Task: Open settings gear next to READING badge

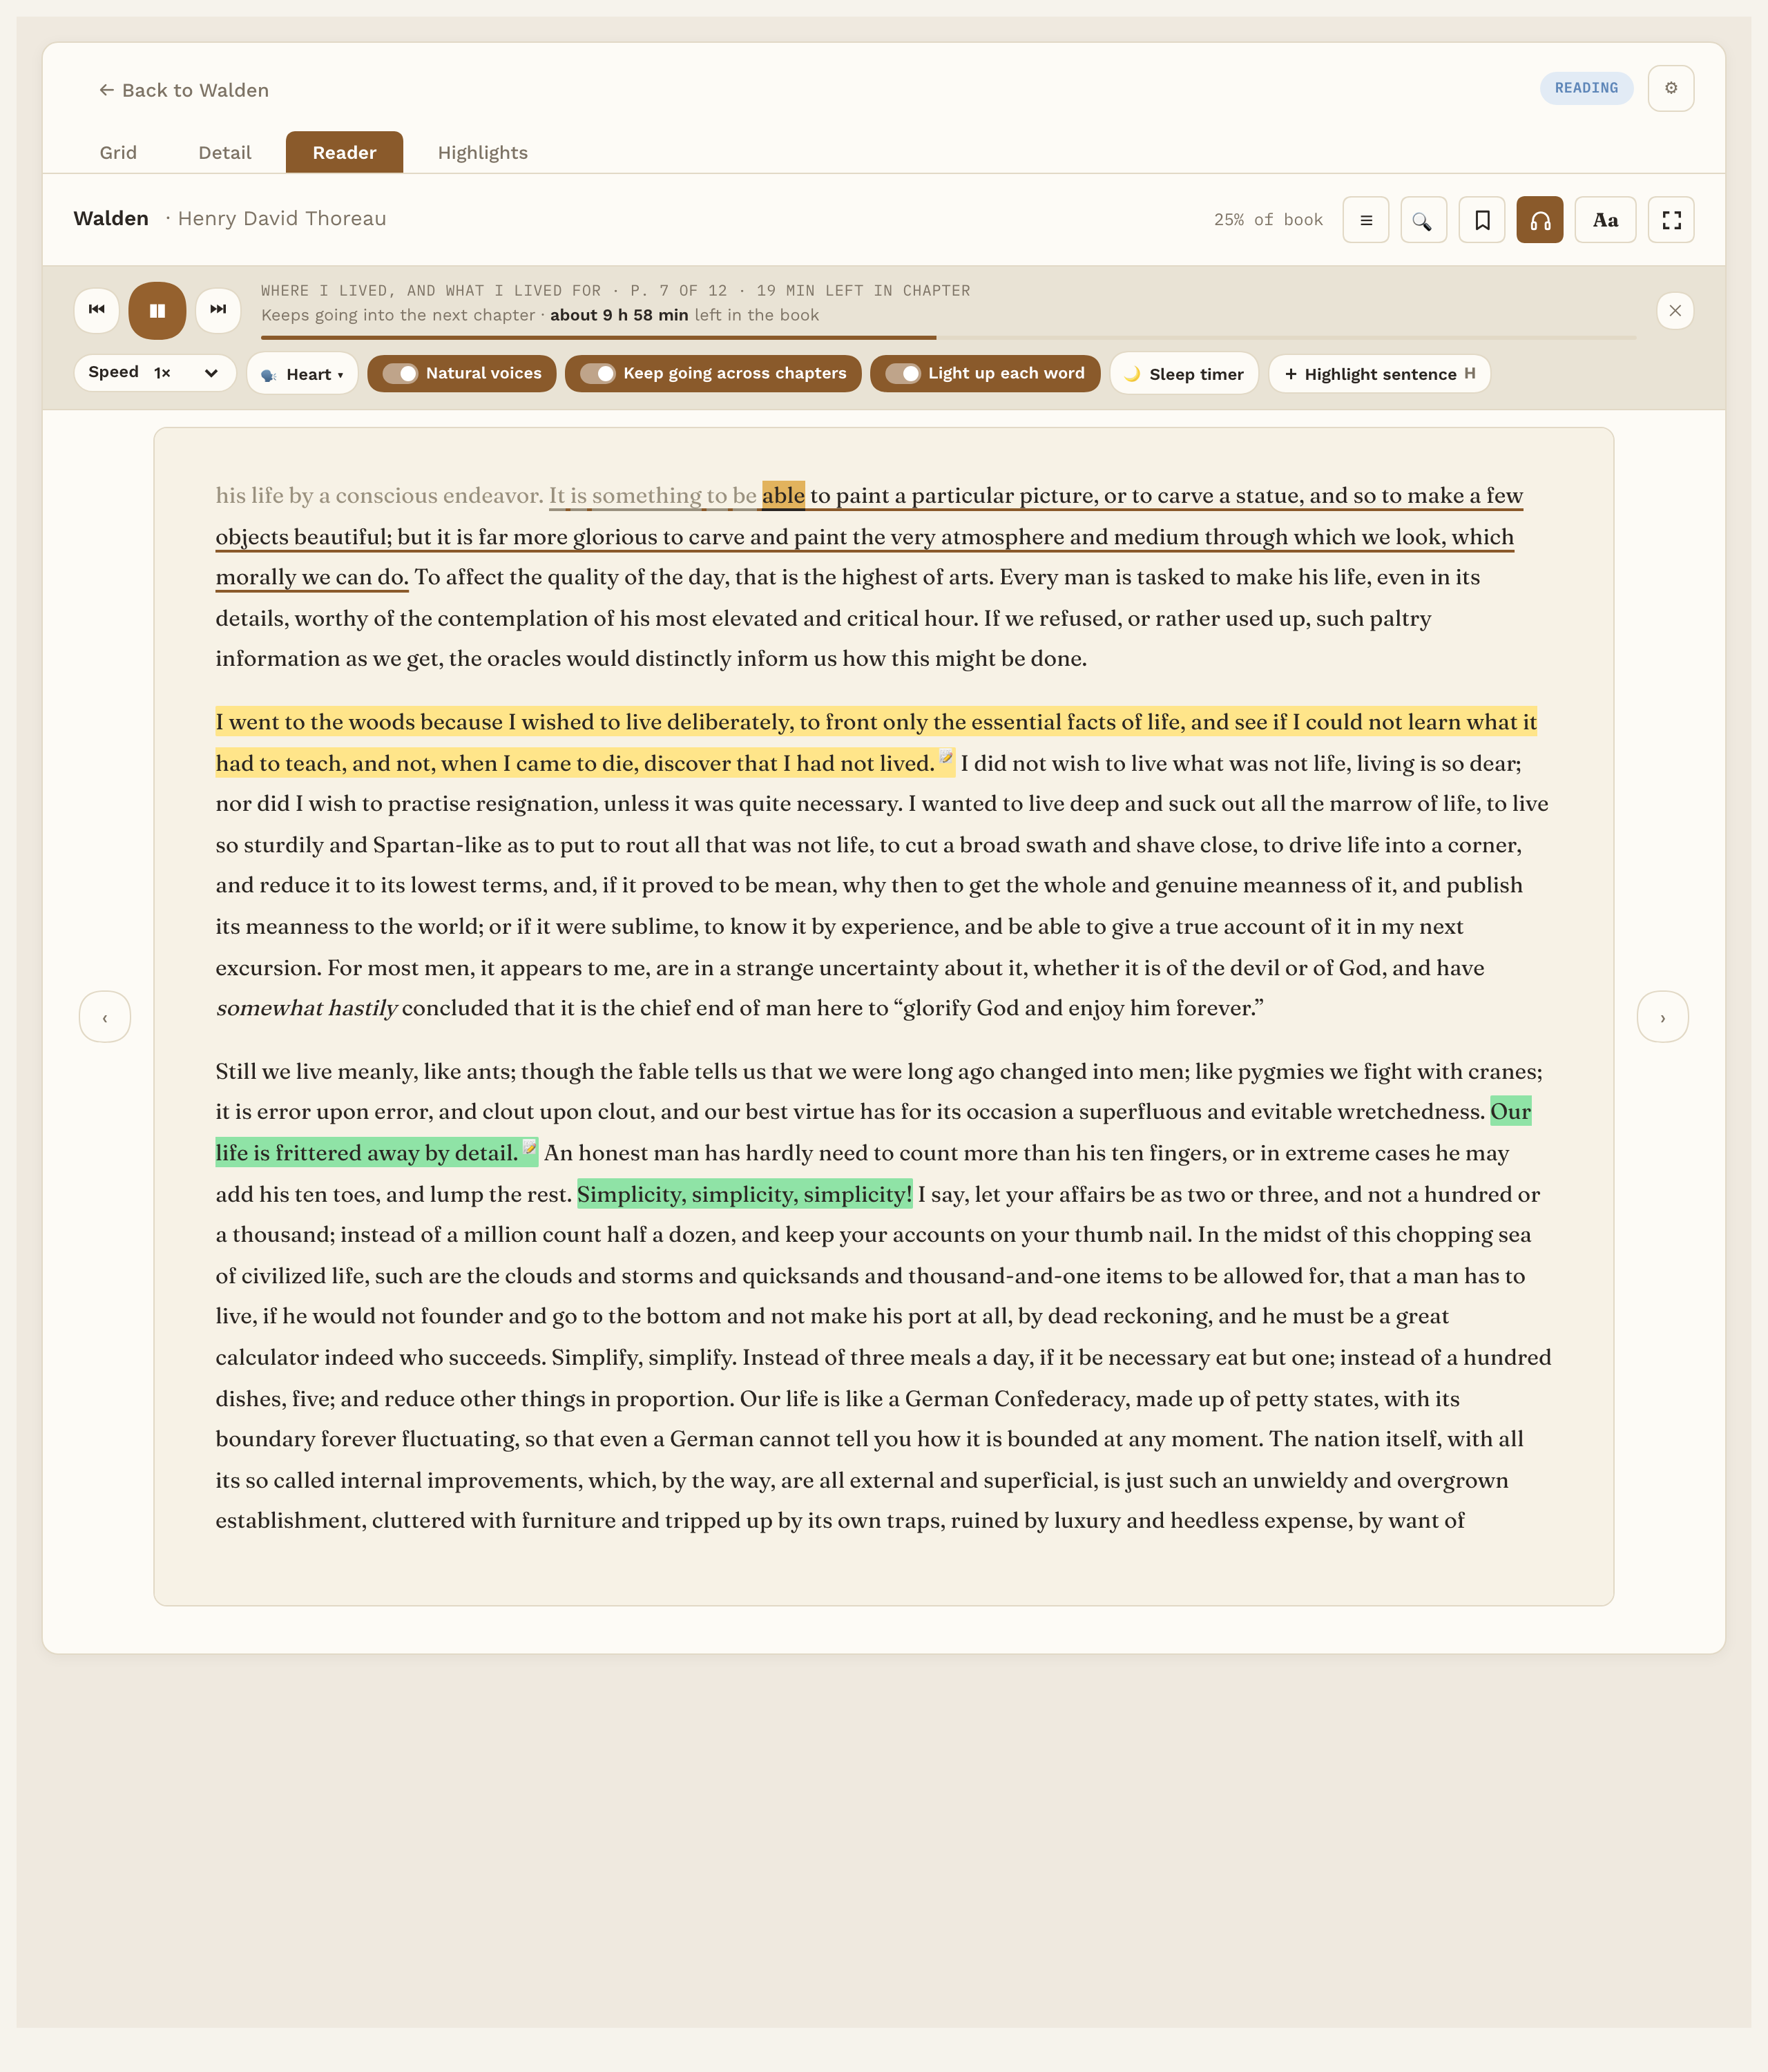Action: click(1671, 88)
